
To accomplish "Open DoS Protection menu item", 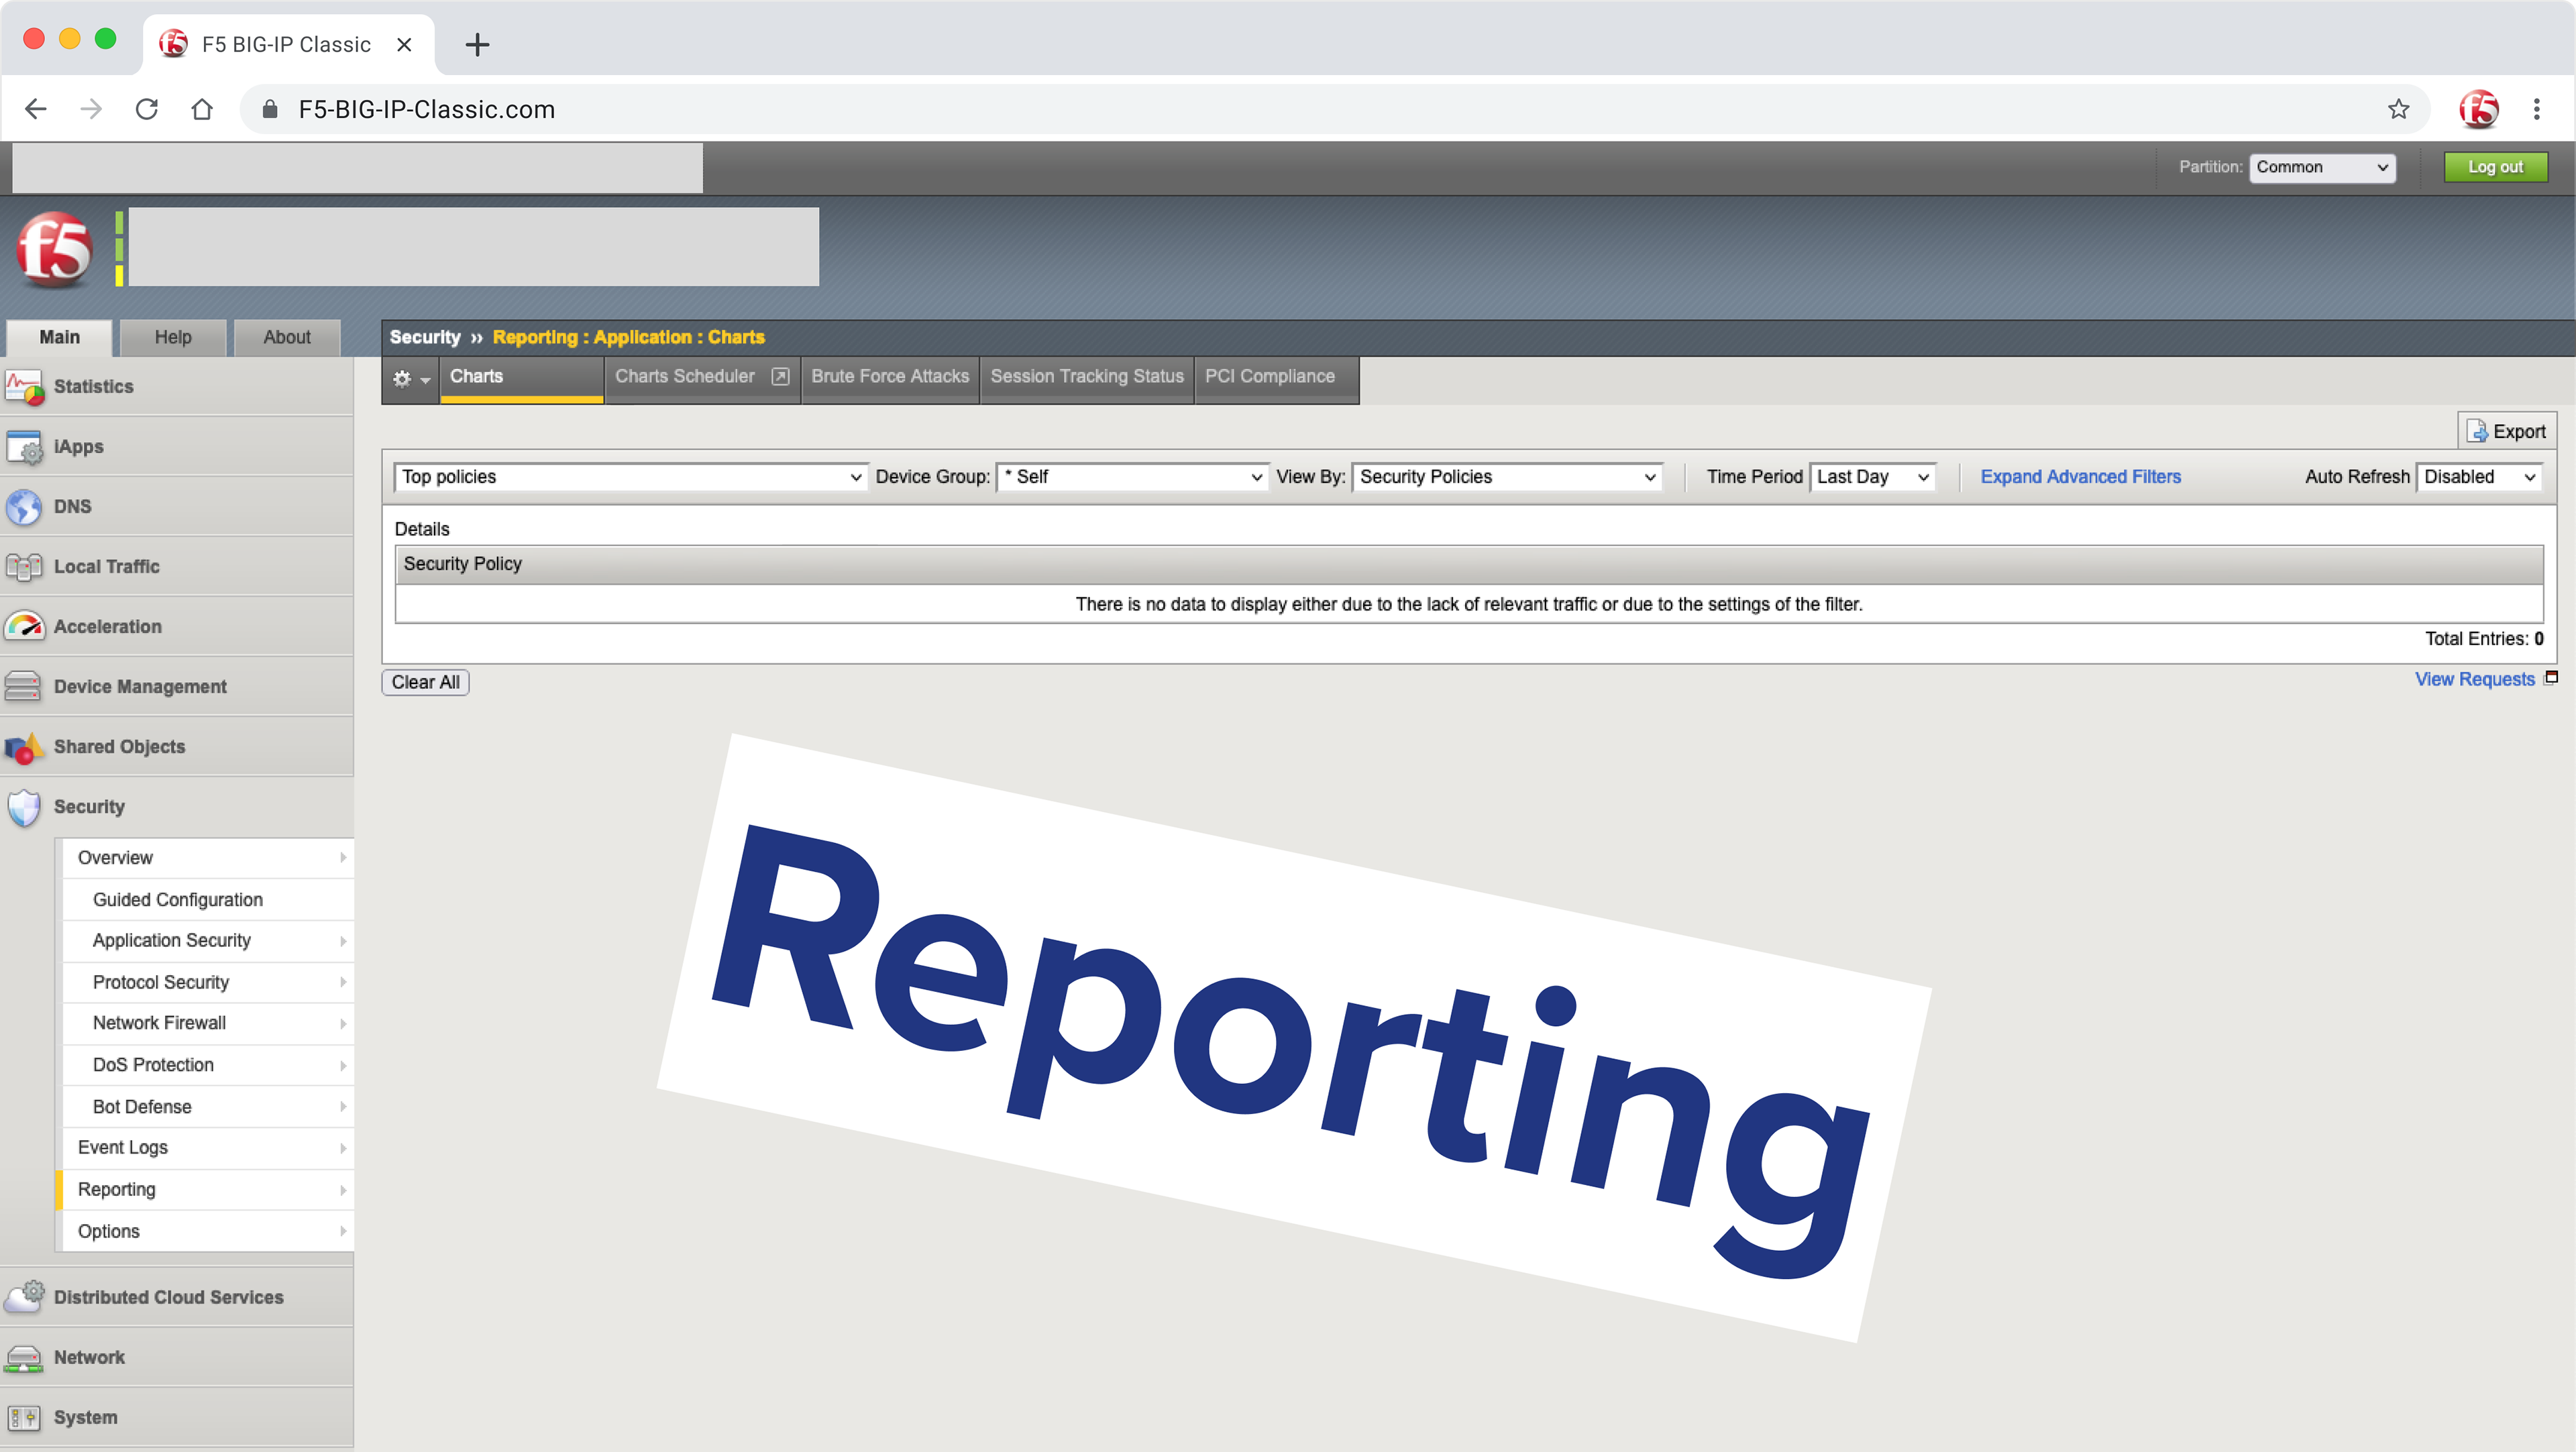I will point(208,1065).
